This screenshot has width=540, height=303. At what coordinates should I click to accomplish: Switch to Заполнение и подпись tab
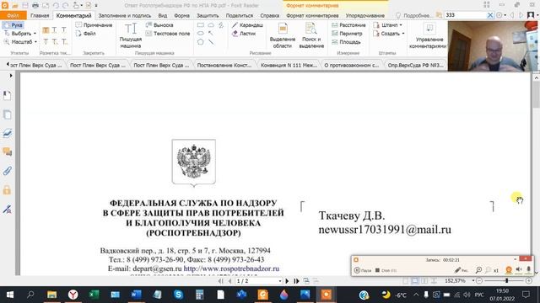click(125, 15)
